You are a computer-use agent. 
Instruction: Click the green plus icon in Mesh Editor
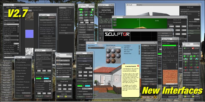point(185,62)
